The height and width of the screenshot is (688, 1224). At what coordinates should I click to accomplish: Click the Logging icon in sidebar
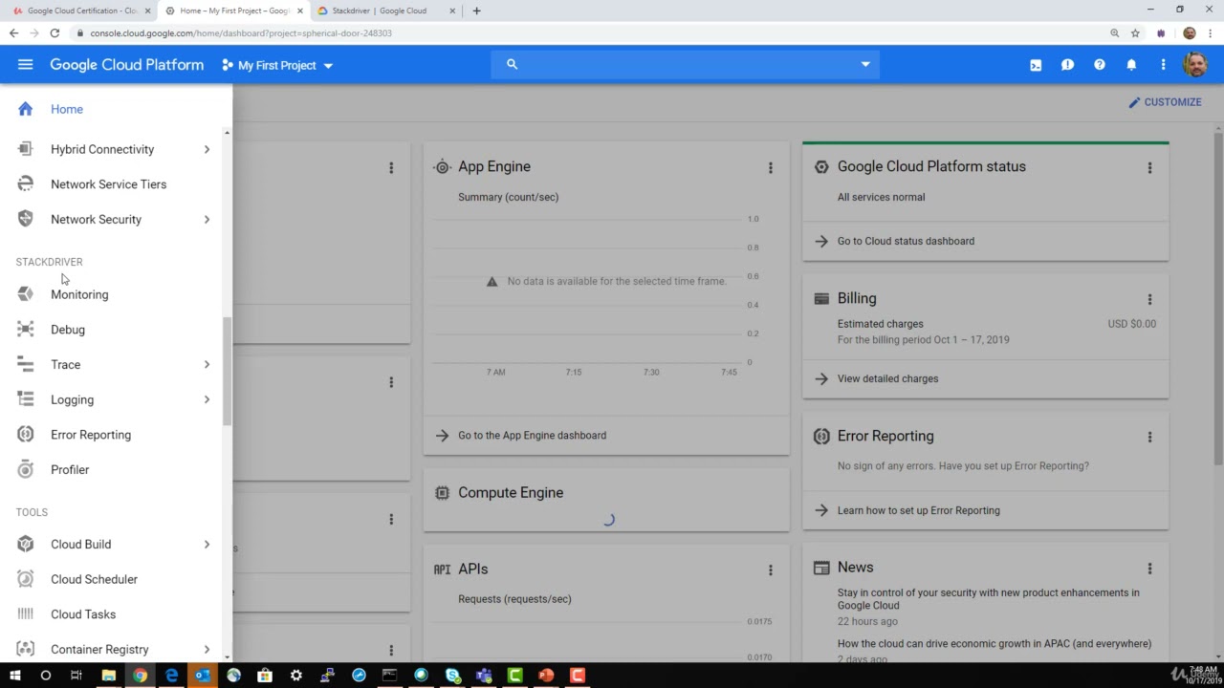[x=26, y=399]
